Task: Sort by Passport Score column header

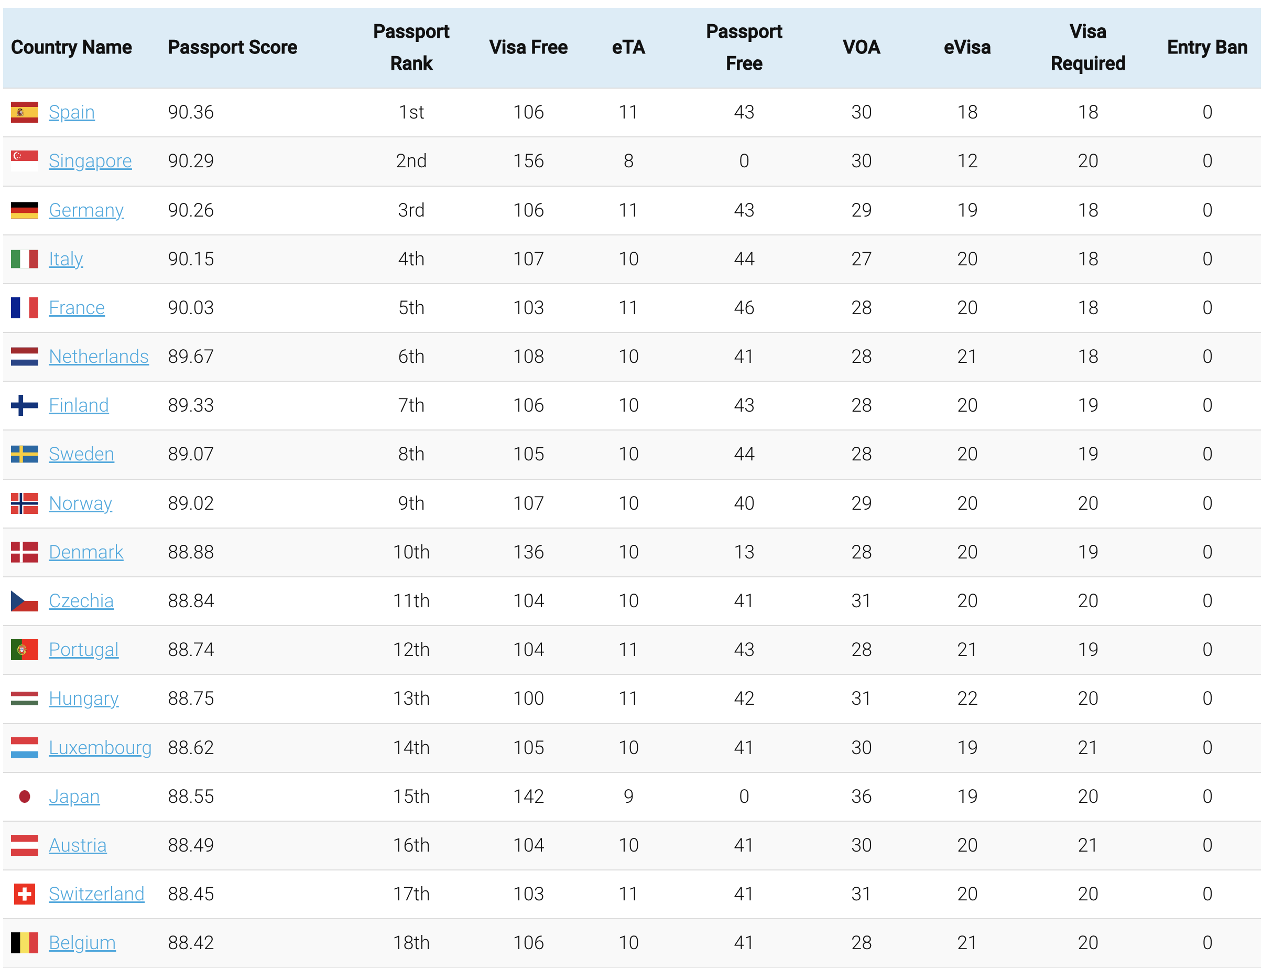Action: click(x=233, y=47)
